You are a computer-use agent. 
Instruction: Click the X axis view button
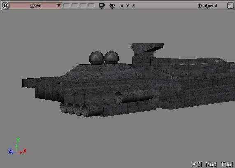tap(122, 6)
